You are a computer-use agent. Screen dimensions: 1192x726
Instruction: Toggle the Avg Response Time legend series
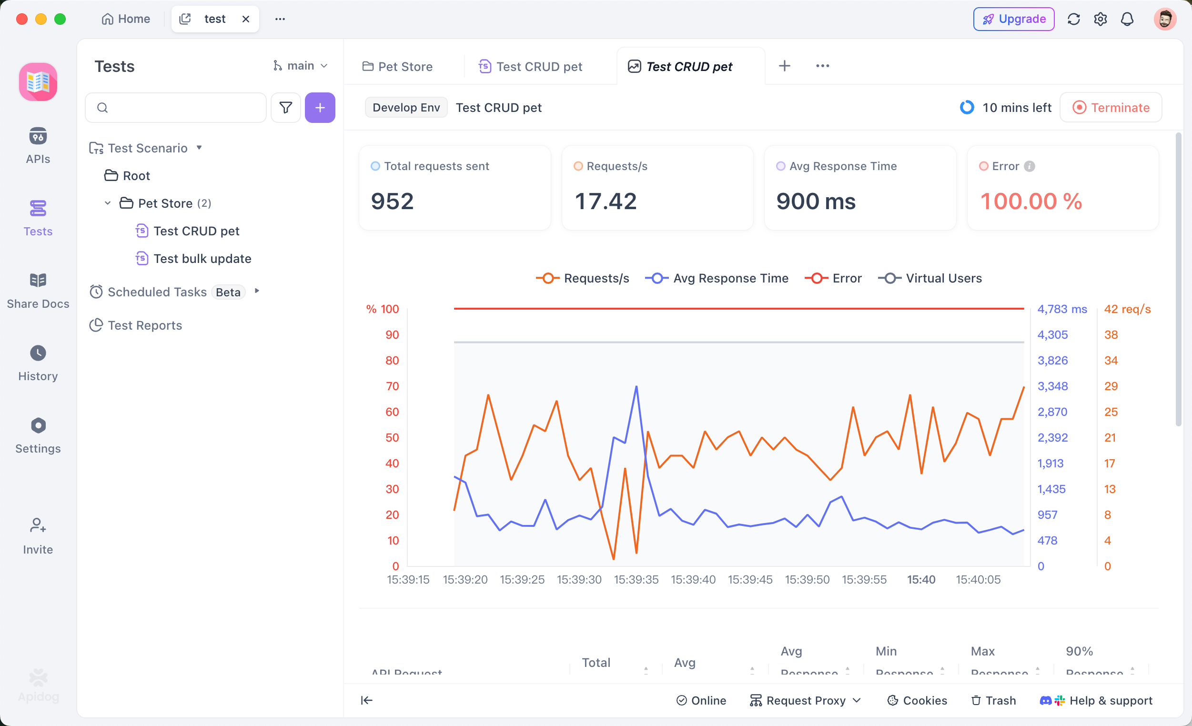(x=717, y=278)
